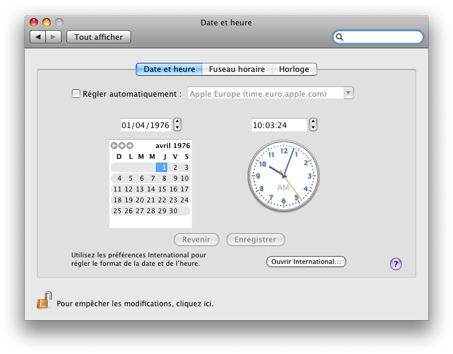453x354 pixels.
Task: Click the date field 01/04/1976
Action: [146, 125]
